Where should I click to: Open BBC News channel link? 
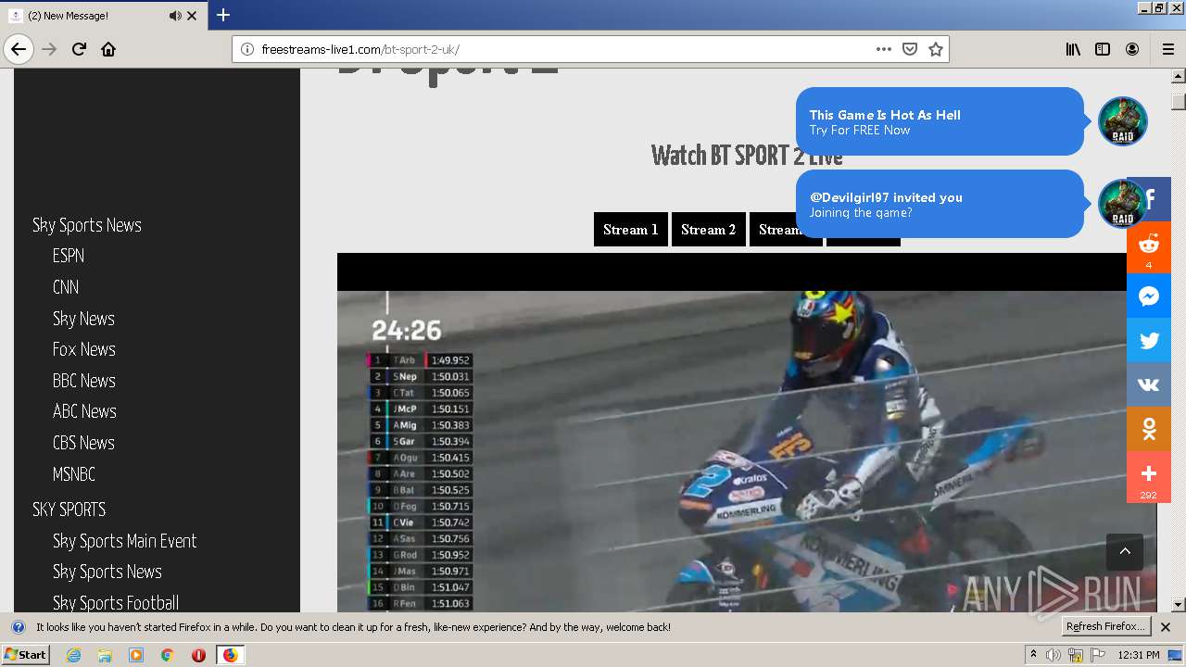tap(84, 381)
